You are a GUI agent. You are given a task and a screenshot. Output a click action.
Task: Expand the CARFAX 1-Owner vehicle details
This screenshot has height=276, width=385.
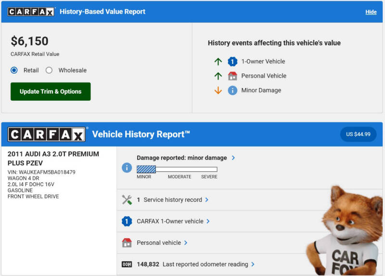[x=208, y=222]
